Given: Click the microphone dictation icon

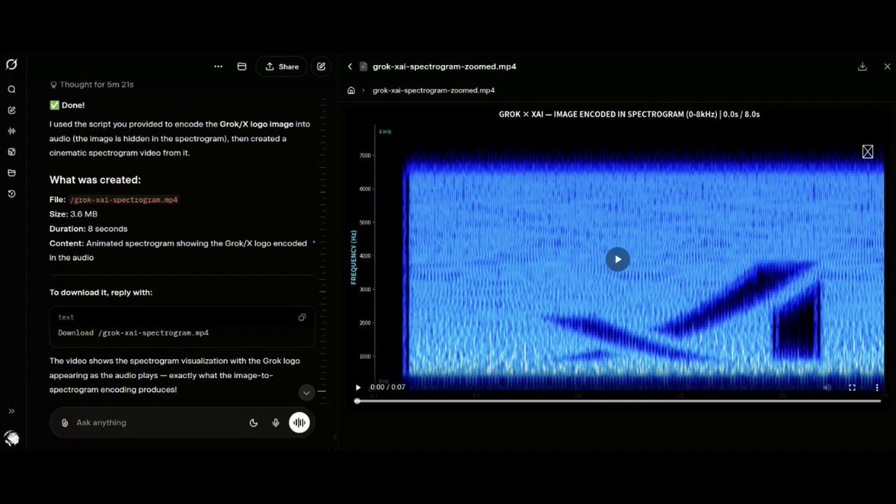Looking at the screenshot, I should tap(276, 423).
